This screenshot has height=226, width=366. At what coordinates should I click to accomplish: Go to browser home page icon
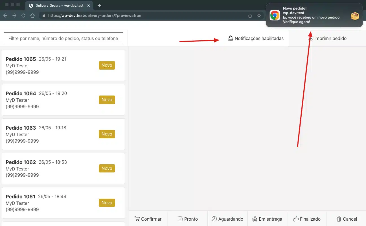[x=32, y=15]
